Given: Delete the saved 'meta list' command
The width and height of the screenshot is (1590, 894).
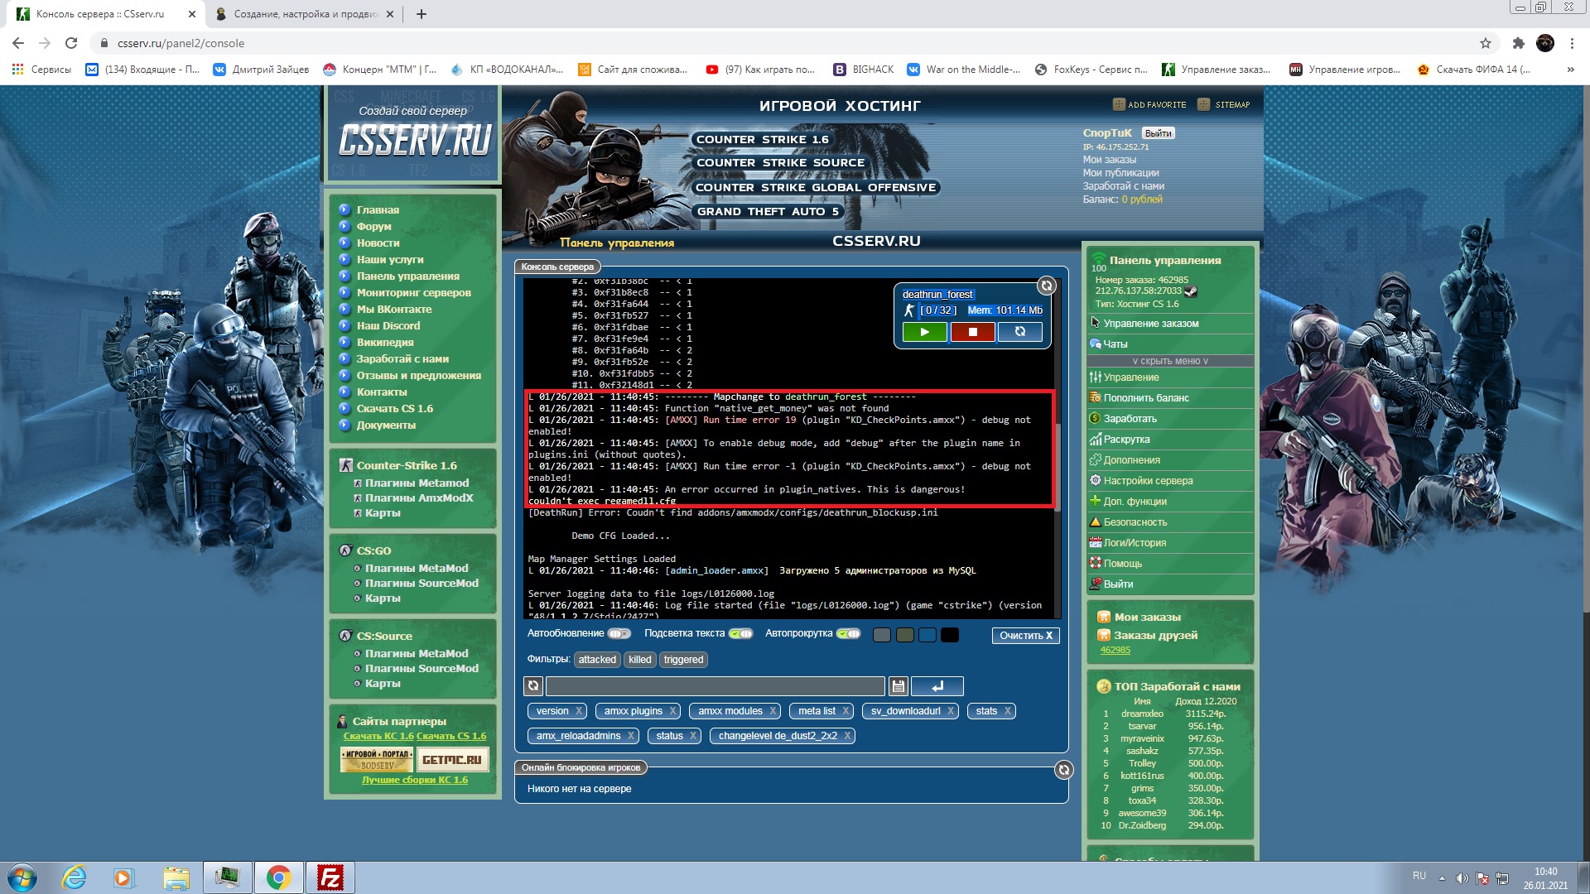Looking at the screenshot, I should (846, 711).
